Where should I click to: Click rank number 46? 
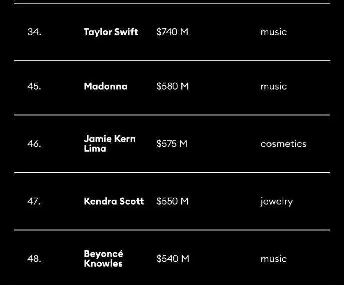coord(34,144)
